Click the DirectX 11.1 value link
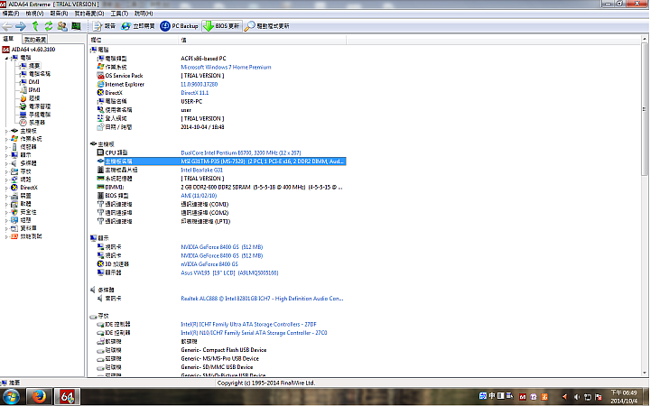The height and width of the screenshot is (406, 650). (x=195, y=93)
